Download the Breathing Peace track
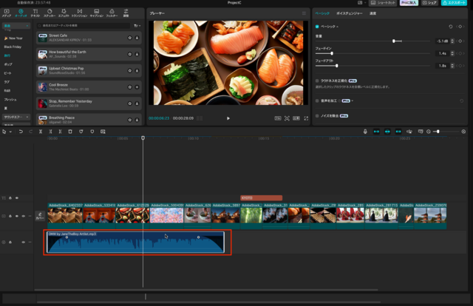Screen dimensions: 473x306 click(137, 120)
